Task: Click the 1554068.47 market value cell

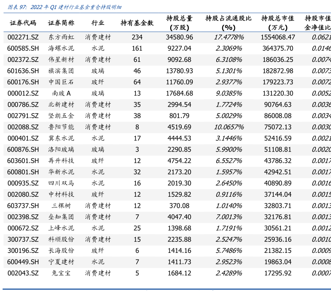Action: tap(278, 37)
